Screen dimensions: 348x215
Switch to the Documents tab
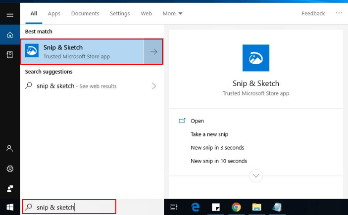[85, 14]
